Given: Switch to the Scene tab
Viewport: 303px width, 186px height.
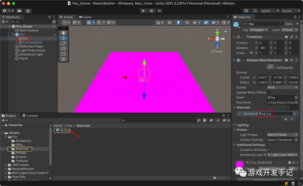Looking at the screenshot, I should point(66,17).
